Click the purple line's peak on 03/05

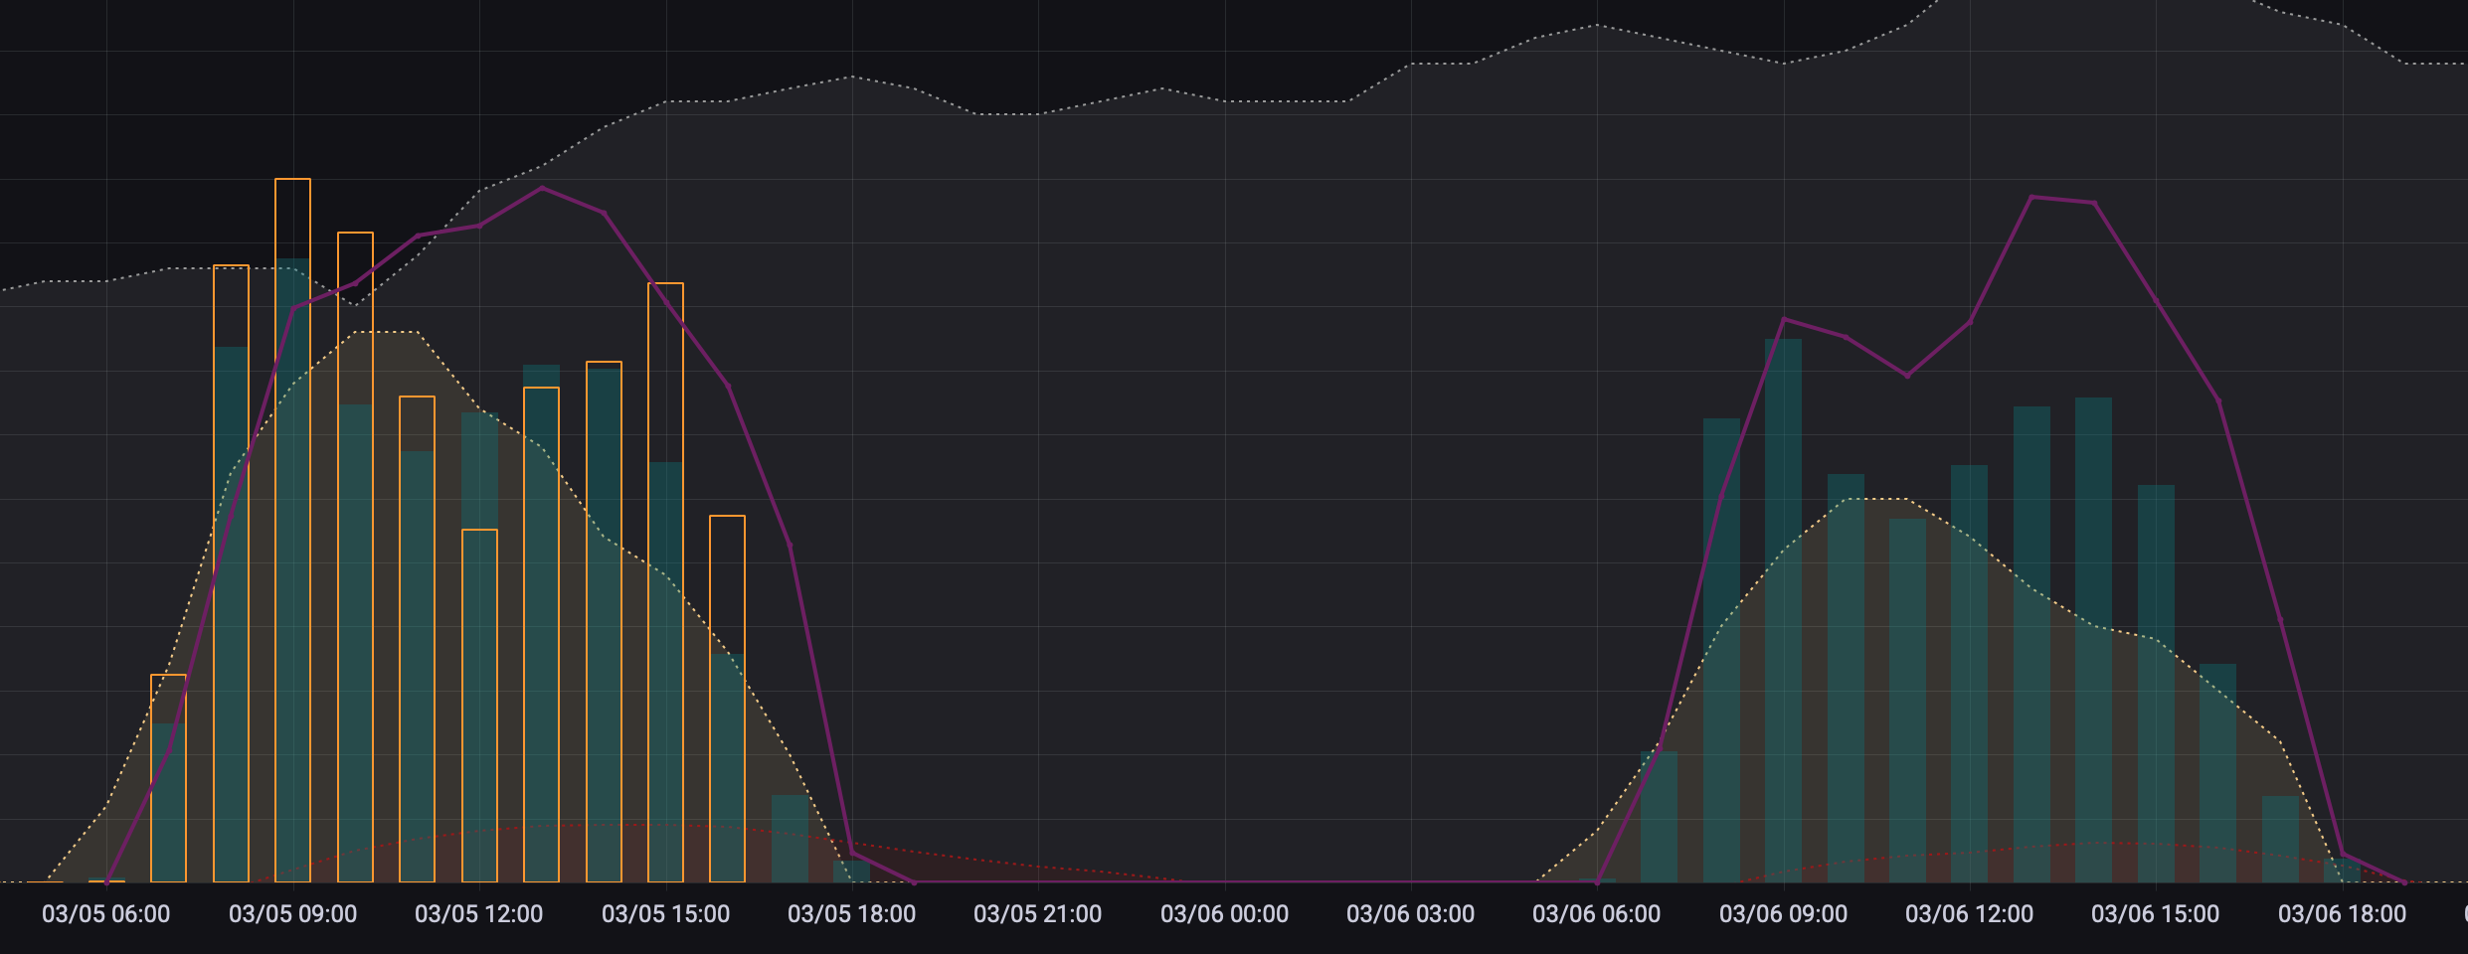[x=541, y=188]
